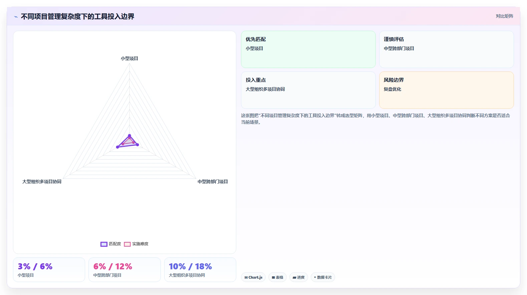Click the blue icon beside the page title
The width and height of the screenshot is (527, 295).
[x=16, y=17]
